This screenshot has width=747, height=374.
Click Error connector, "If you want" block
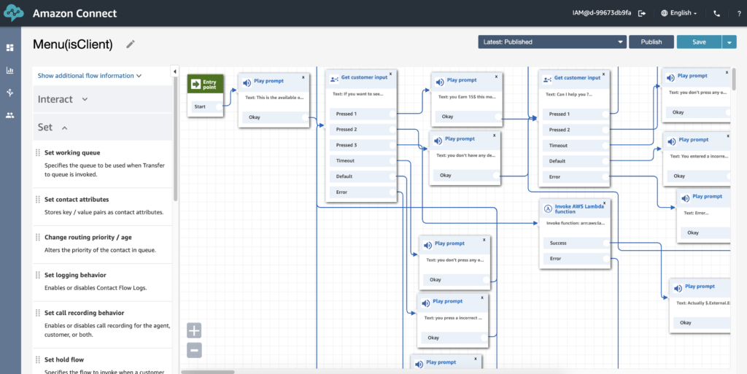pyautogui.click(x=392, y=192)
